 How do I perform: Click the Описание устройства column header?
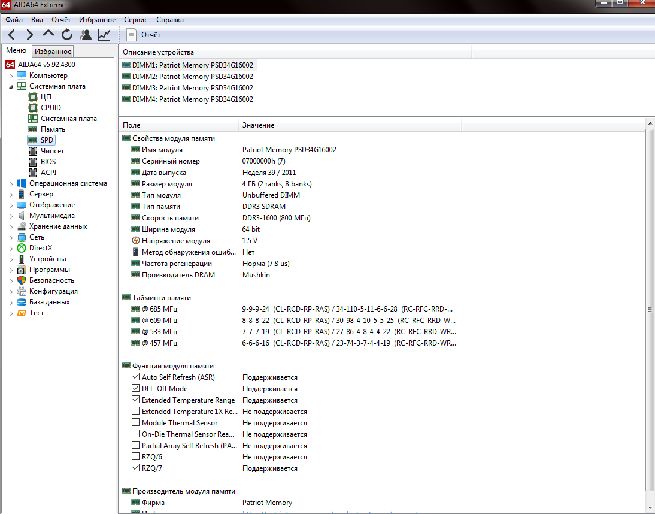coord(295,52)
